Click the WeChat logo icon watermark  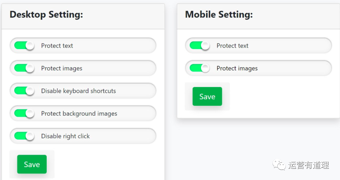pos(279,165)
